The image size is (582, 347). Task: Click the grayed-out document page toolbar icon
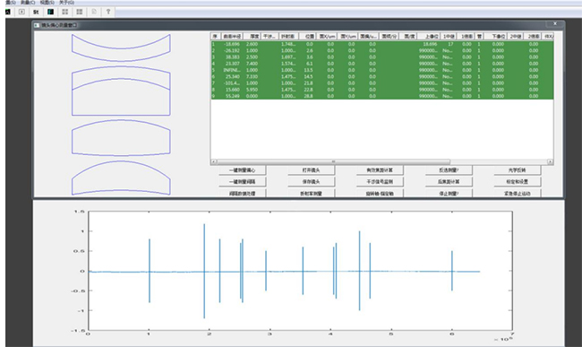(x=94, y=12)
